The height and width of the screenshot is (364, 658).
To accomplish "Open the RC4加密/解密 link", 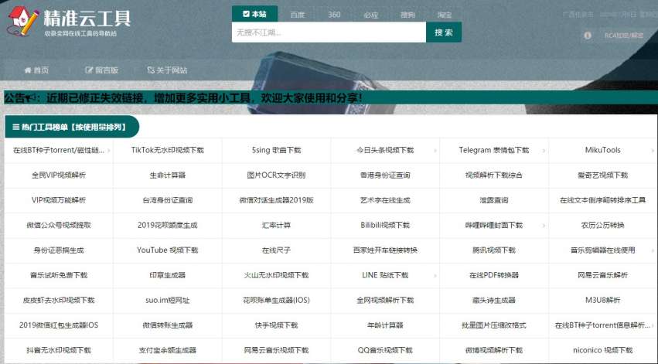I will pyautogui.click(x=623, y=36).
